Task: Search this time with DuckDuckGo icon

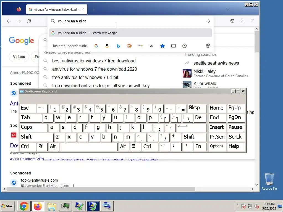Action: pyautogui.click(x=129, y=46)
